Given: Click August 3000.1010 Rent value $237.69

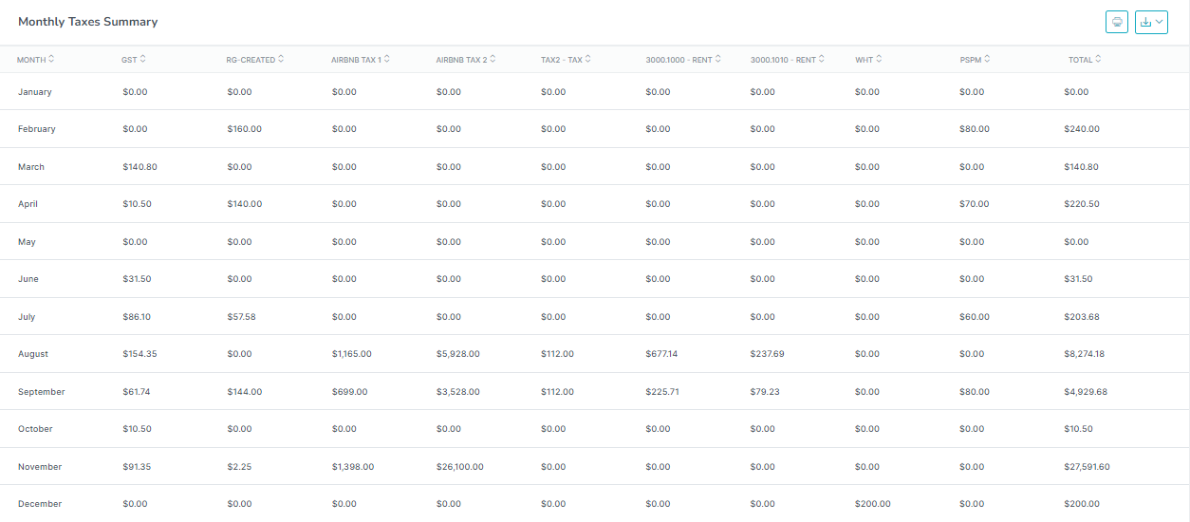Looking at the screenshot, I should pyautogui.click(x=768, y=354).
